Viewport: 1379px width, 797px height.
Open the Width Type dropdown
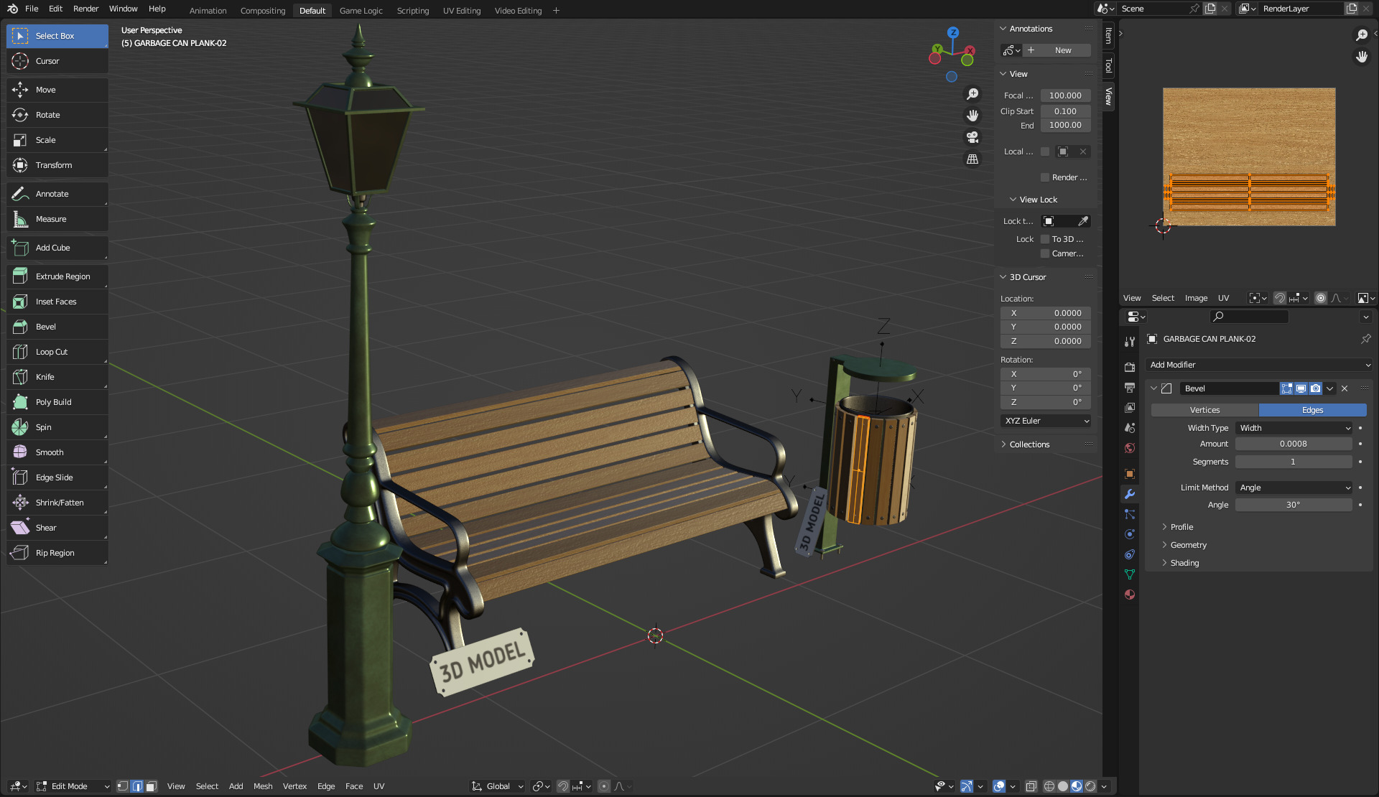[x=1295, y=428]
